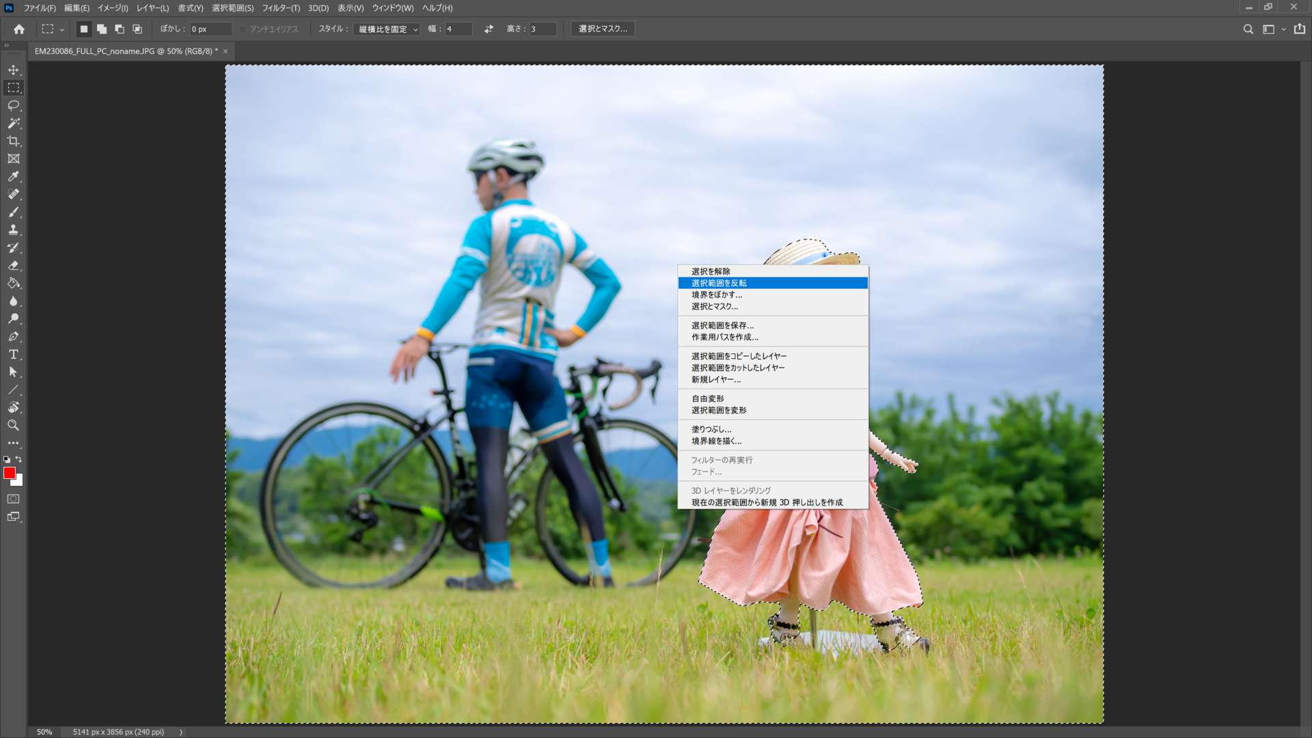Click the red foreground color swatch
The height and width of the screenshot is (738, 1312).
point(10,473)
